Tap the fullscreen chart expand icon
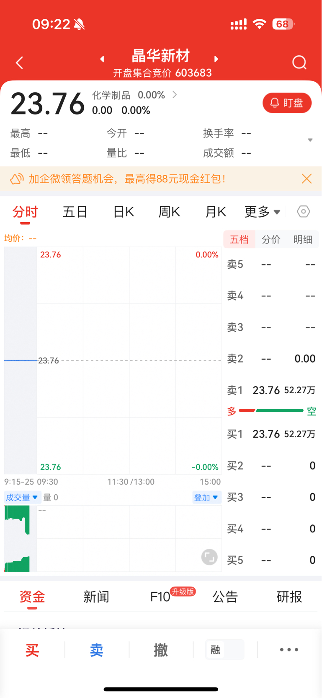 pos(209,557)
